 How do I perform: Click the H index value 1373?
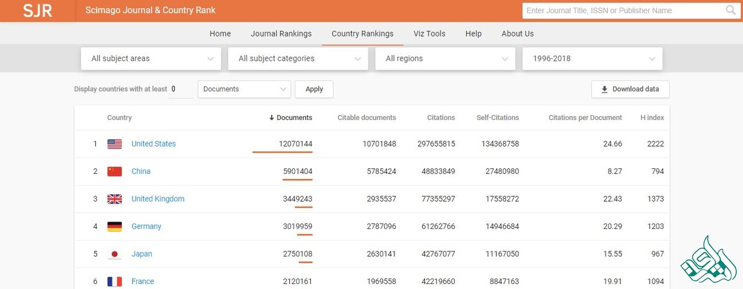656,199
